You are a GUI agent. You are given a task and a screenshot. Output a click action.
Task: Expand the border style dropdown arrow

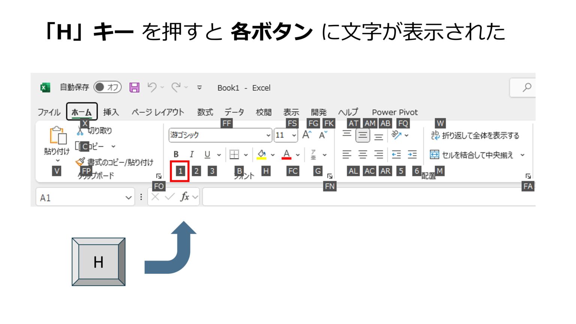[x=246, y=154]
